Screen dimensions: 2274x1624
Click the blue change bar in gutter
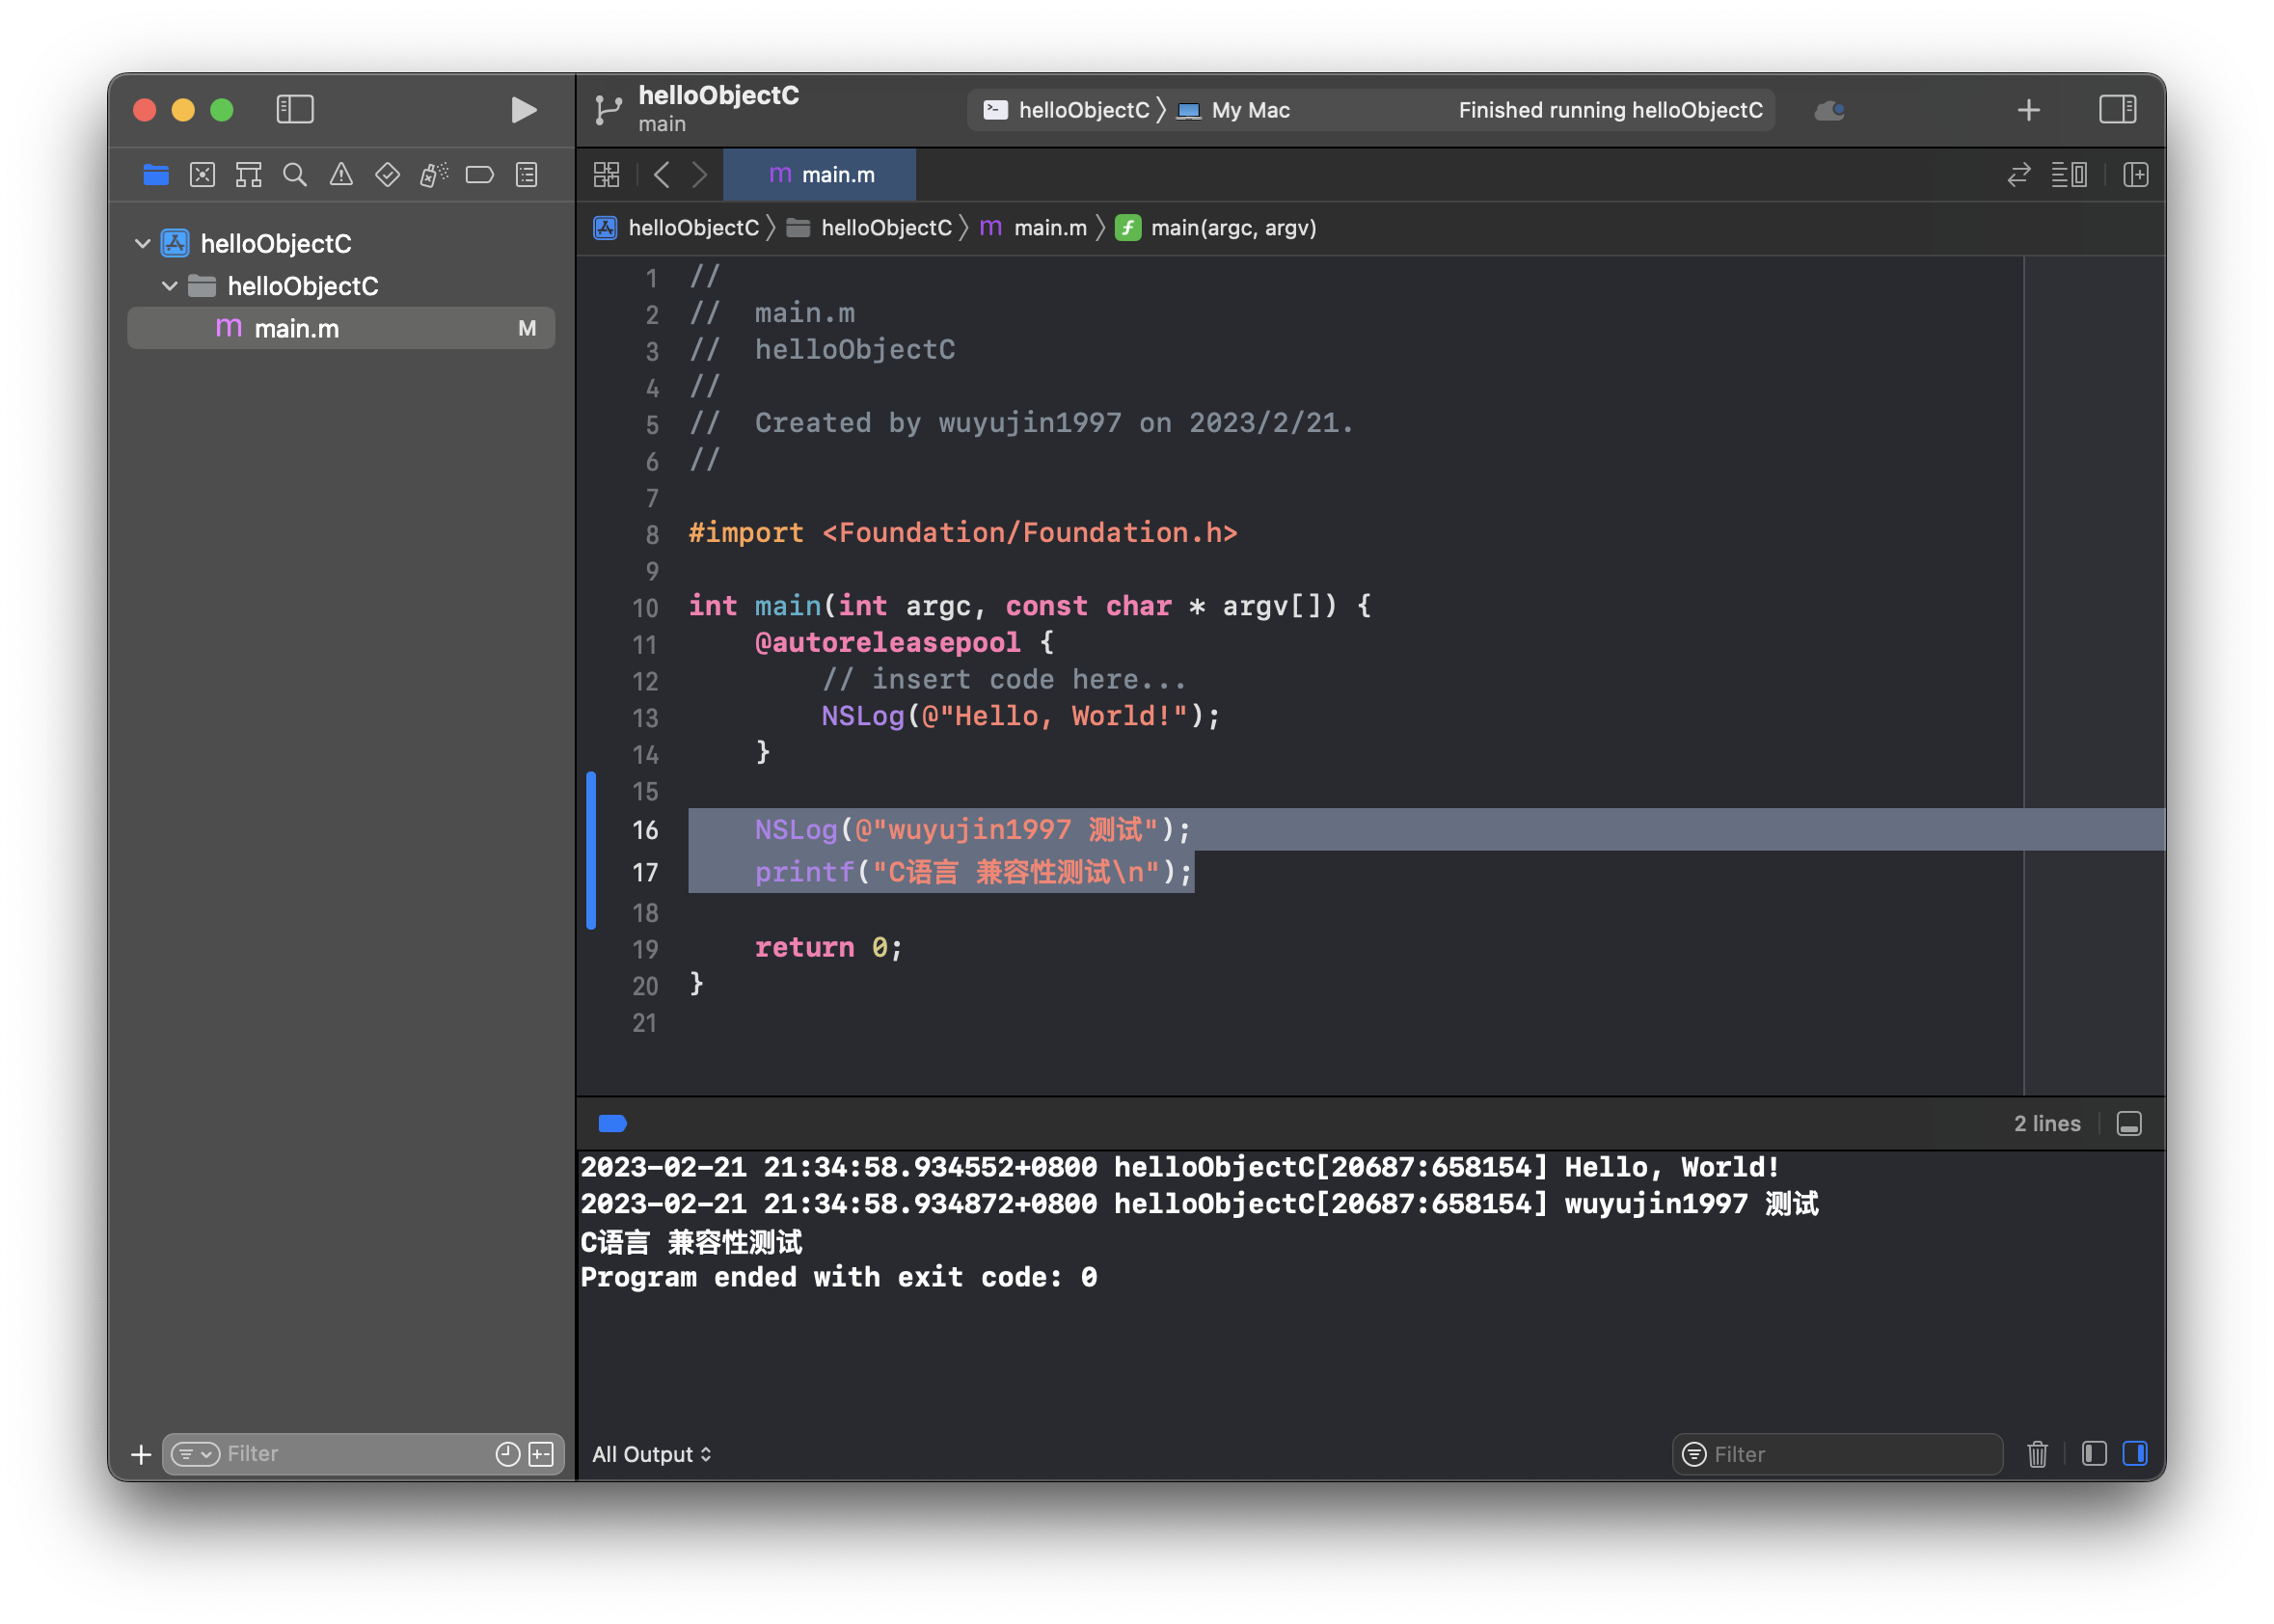point(591,851)
